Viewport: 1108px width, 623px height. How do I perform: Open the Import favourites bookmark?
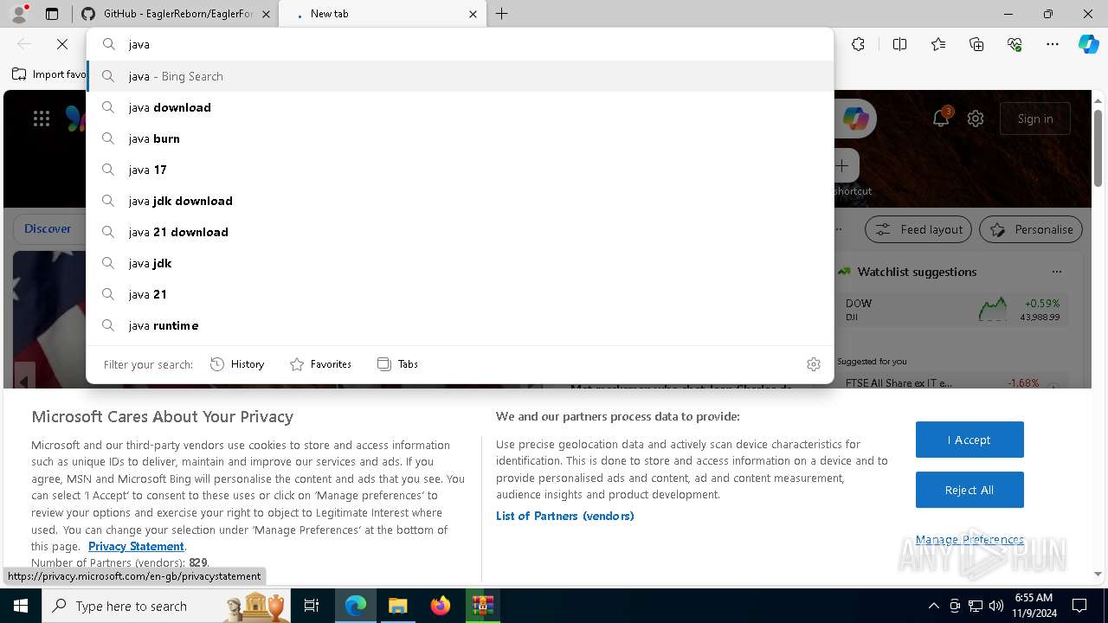(49, 74)
